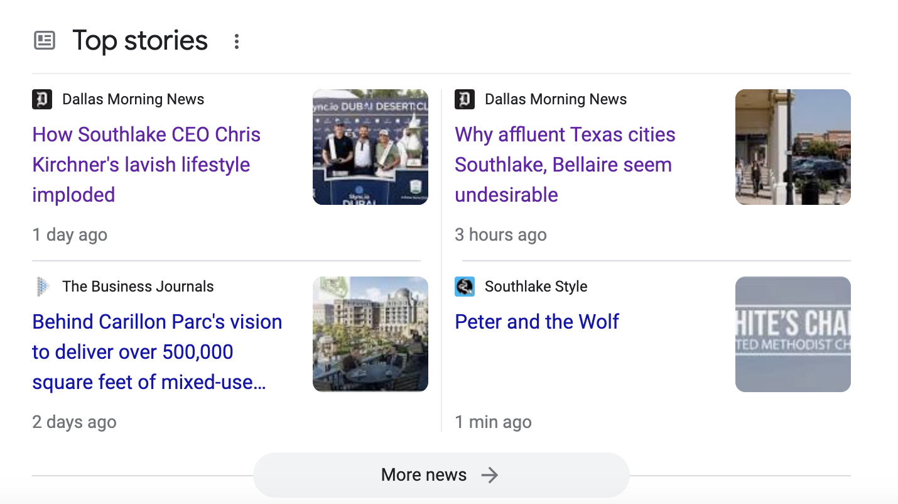Click the arrow icon in More news

(489, 475)
